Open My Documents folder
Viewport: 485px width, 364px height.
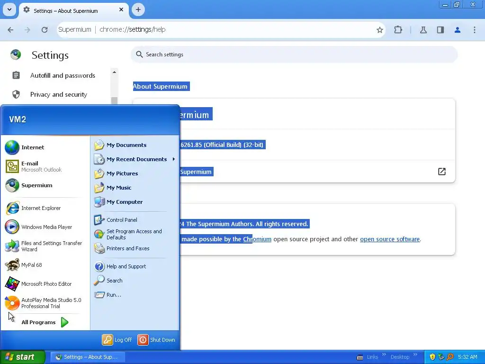tap(120, 145)
